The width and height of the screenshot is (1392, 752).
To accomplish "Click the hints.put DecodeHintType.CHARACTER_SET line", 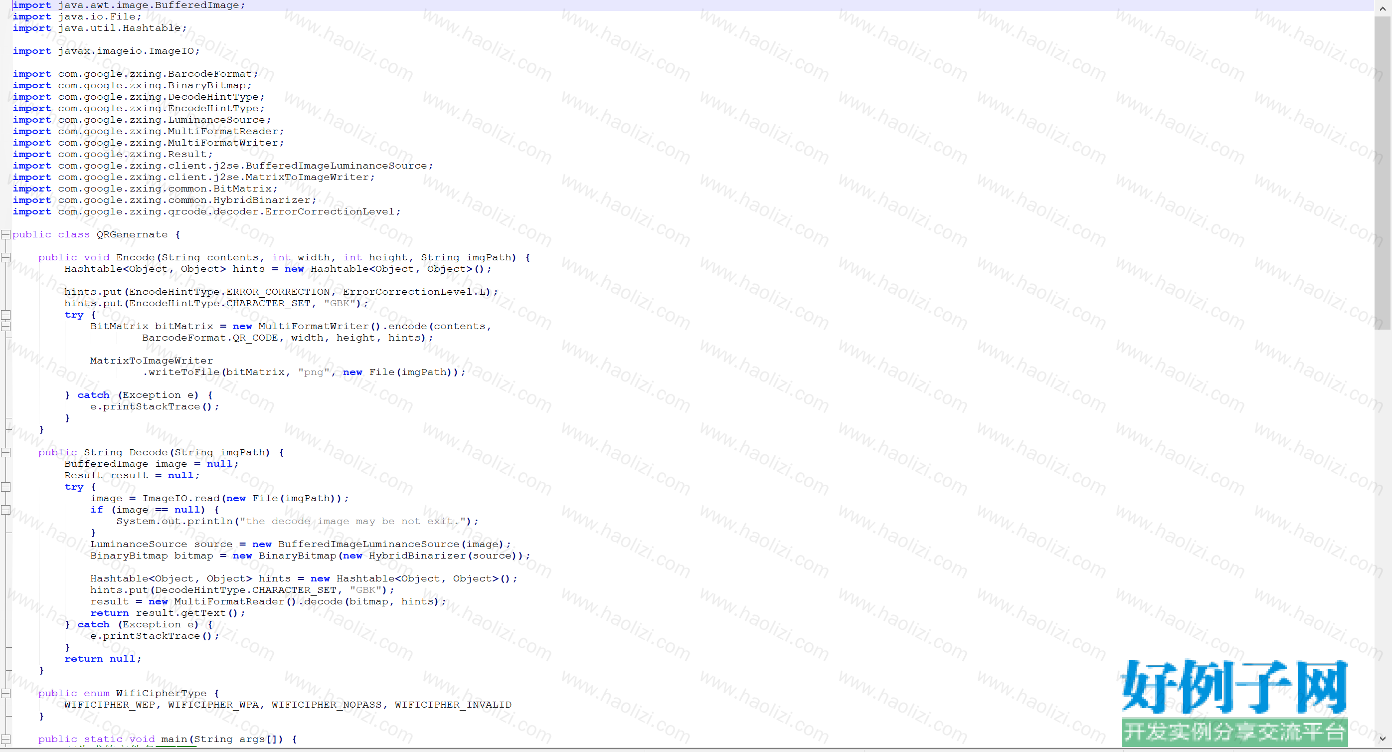I will tap(242, 590).
